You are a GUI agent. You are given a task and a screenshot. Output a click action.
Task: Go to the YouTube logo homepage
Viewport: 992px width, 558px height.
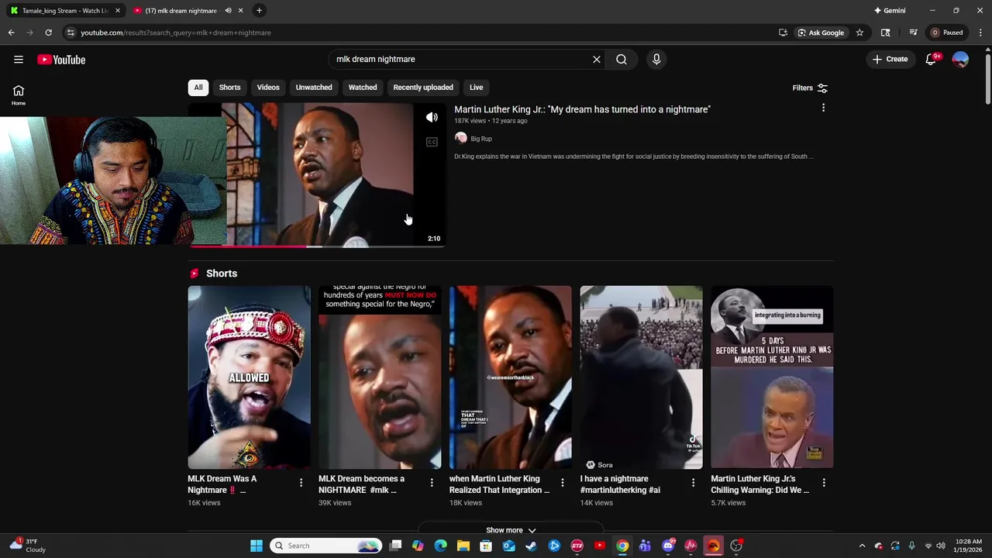(61, 60)
